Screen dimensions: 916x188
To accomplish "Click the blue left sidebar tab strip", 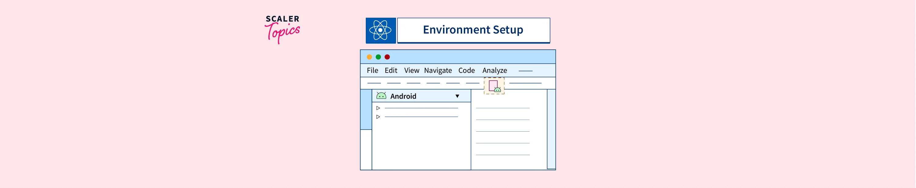I will pos(366,110).
